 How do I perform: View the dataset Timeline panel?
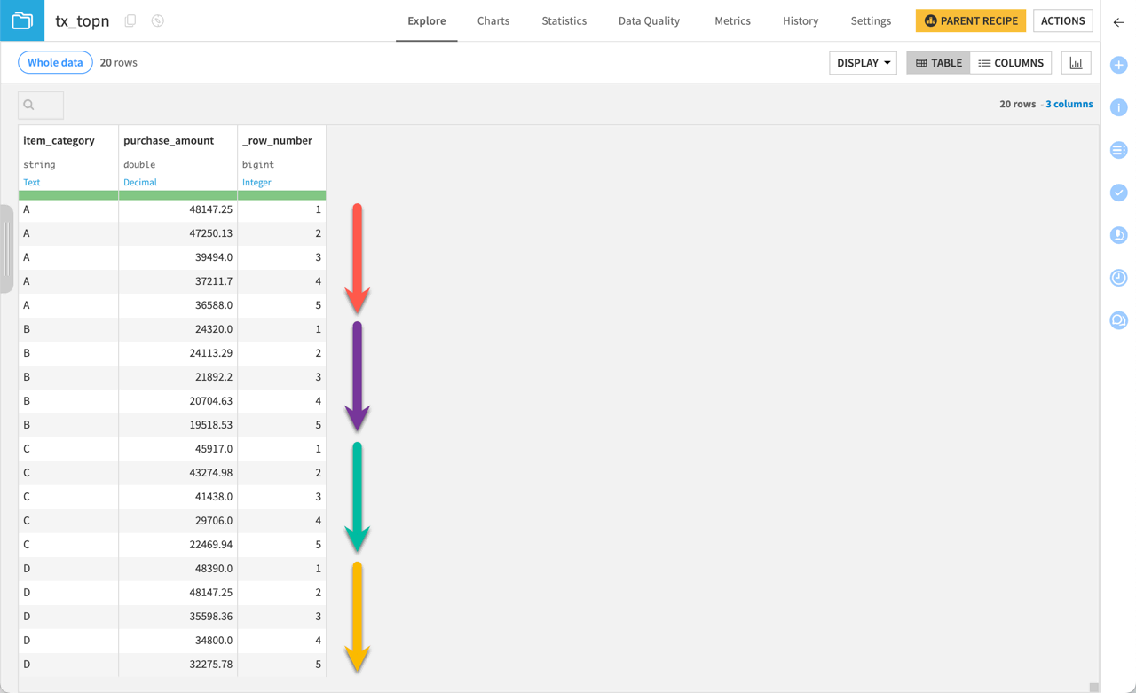[x=1118, y=278]
